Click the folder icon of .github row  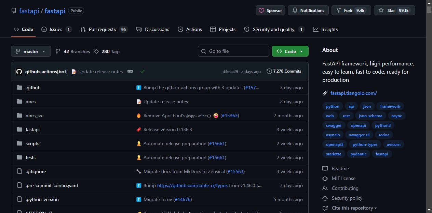tap(19, 88)
